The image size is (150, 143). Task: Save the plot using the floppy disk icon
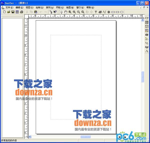[x=13, y=12]
